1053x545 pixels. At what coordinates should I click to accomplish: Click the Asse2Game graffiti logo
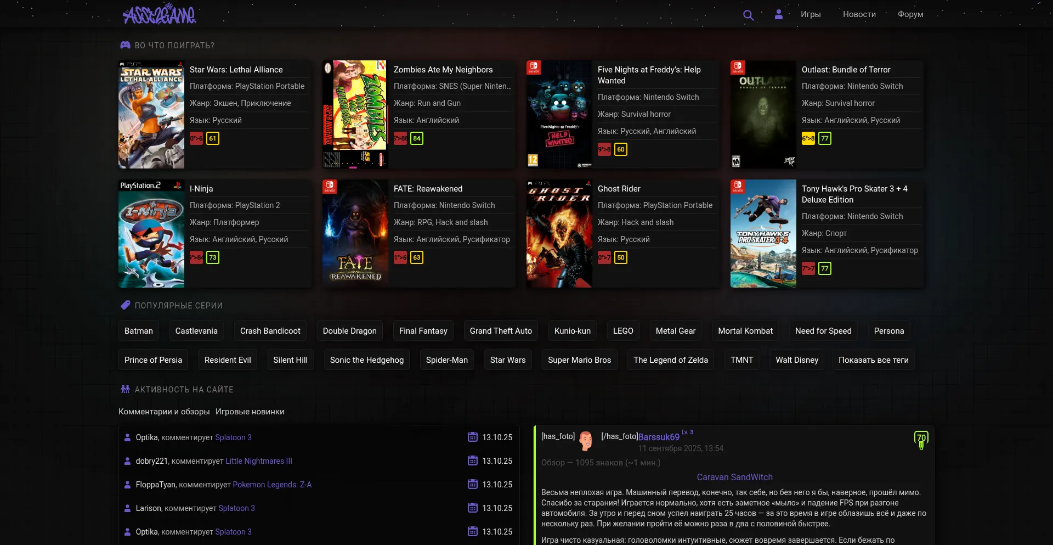pyautogui.click(x=159, y=15)
